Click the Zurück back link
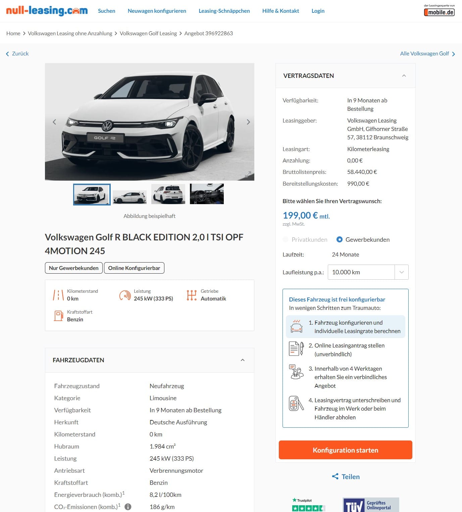The image size is (462, 512). click(17, 54)
